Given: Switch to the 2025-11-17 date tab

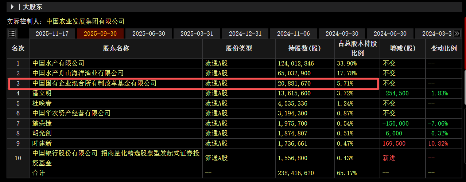Looking at the screenshot, I should (x=52, y=33).
